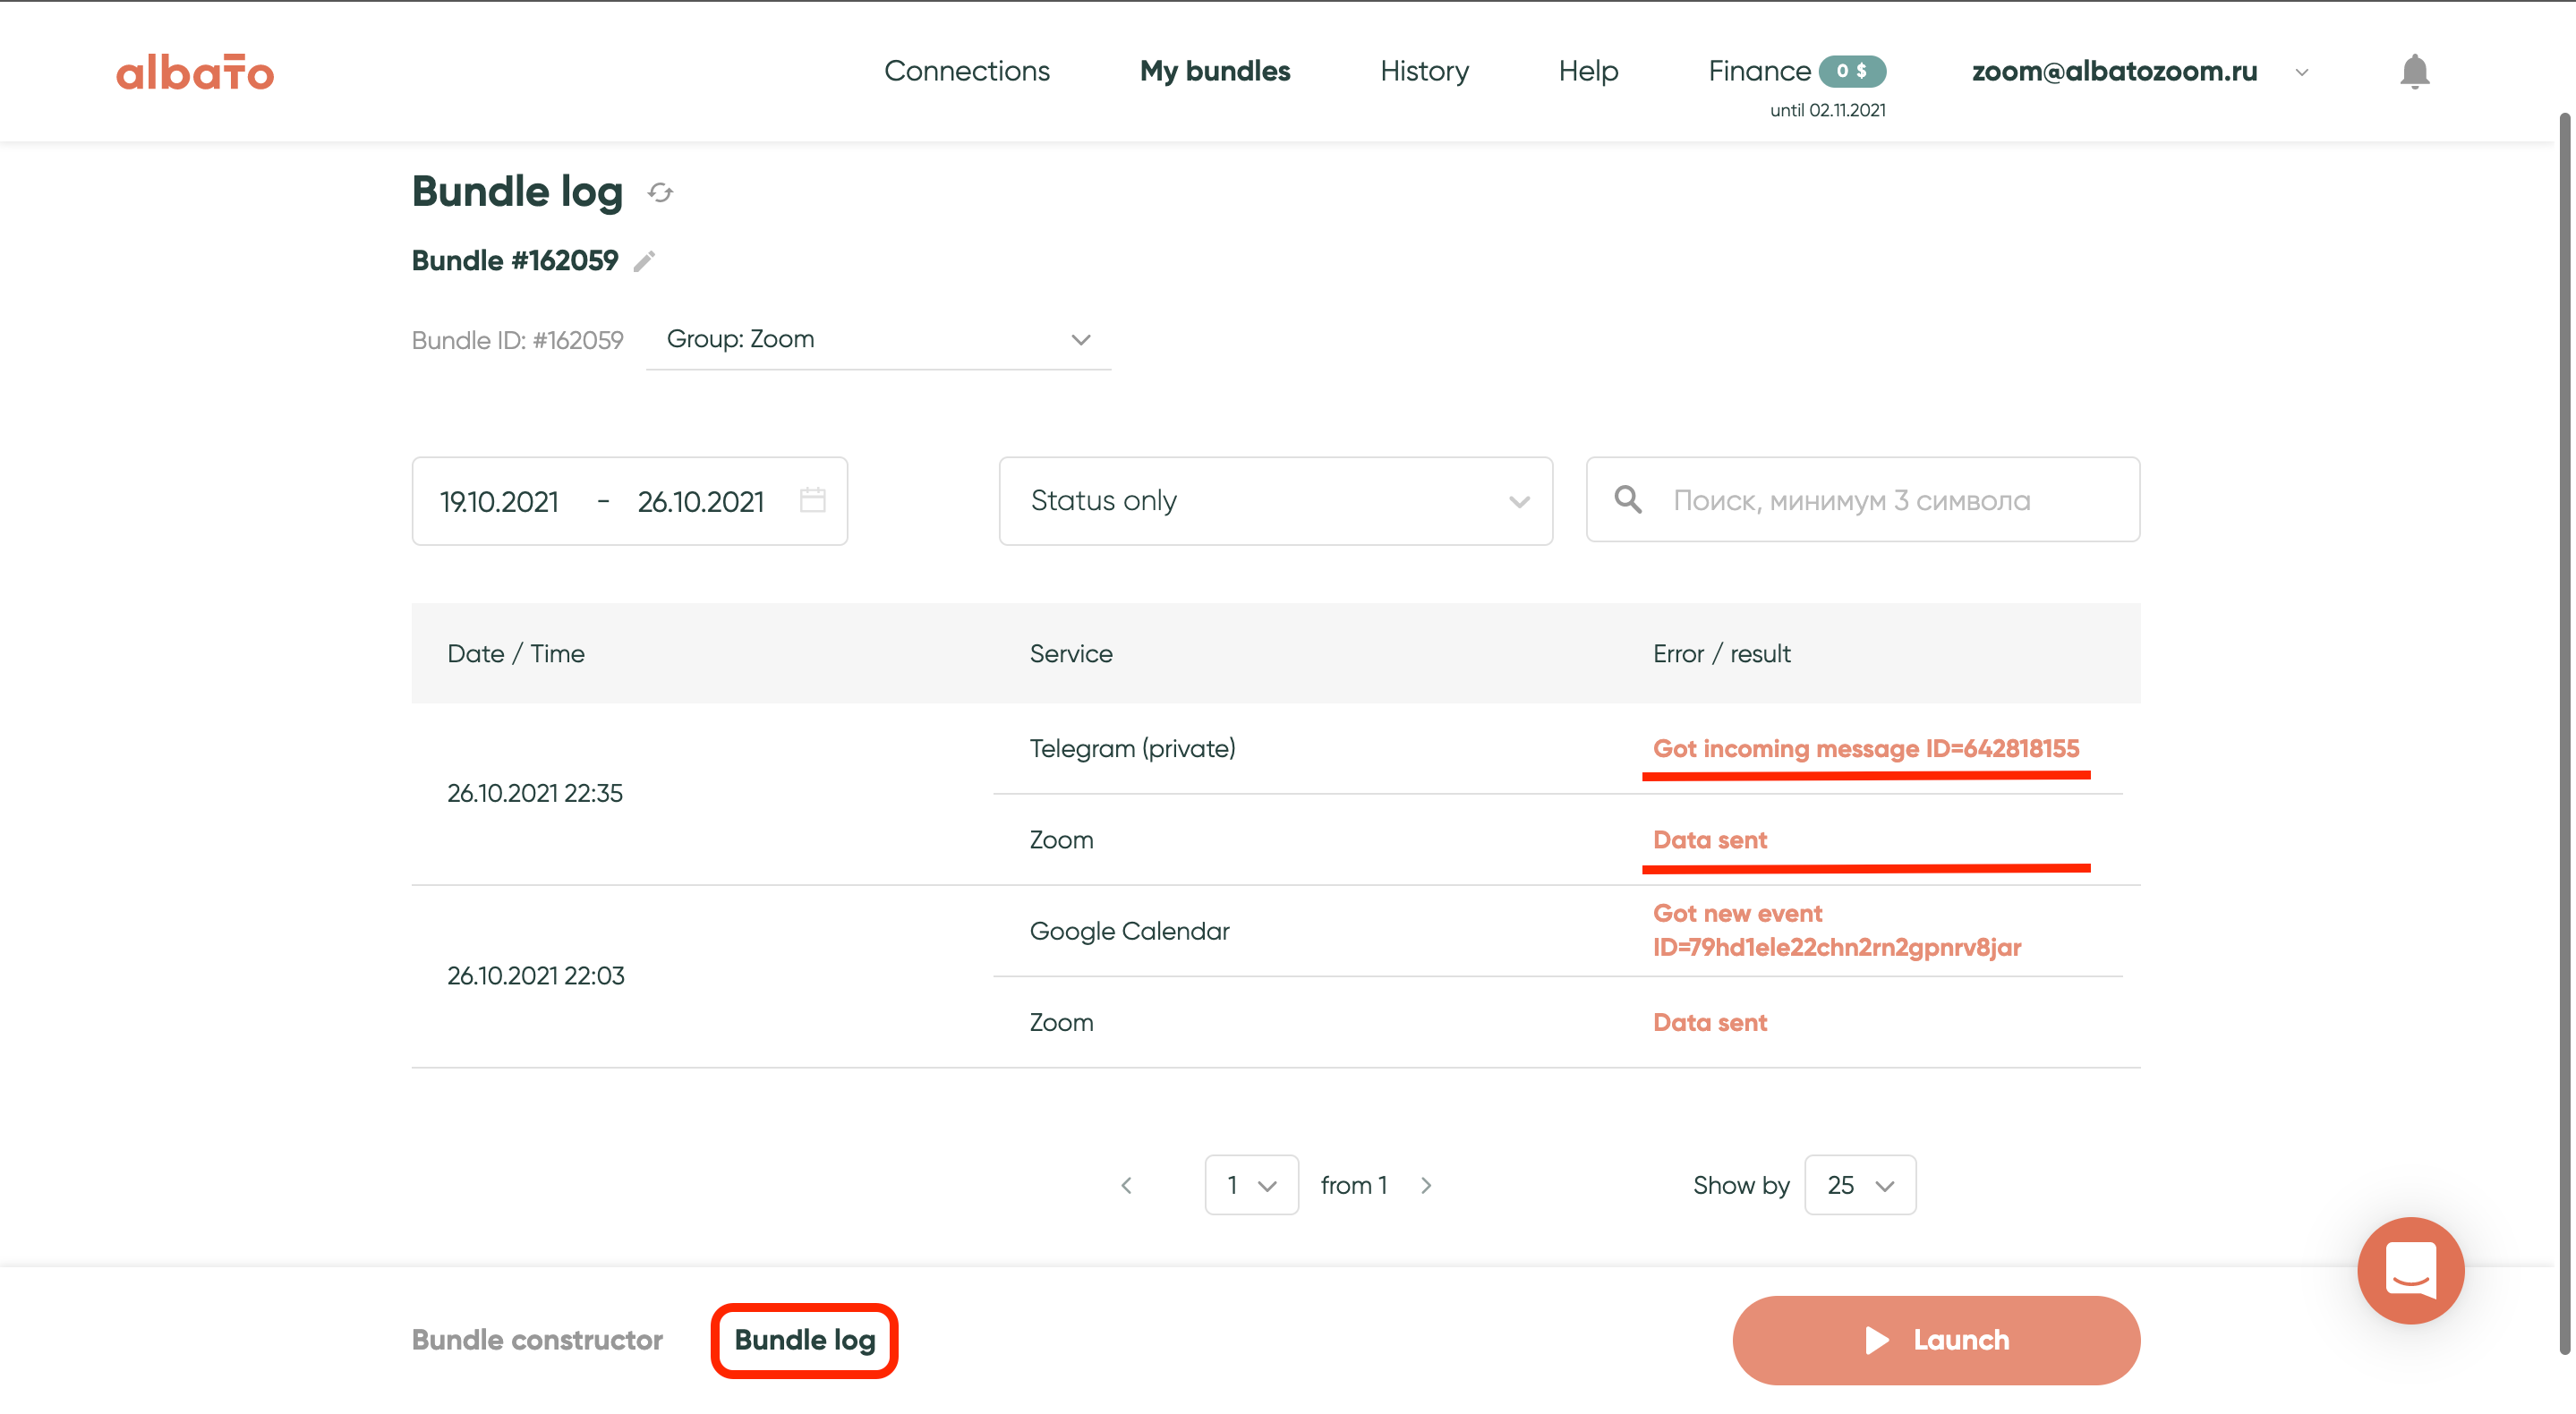The width and height of the screenshot is (2576, 1414).
Task: Go to the previous log page arrow
Action: coord(1127,1186)
